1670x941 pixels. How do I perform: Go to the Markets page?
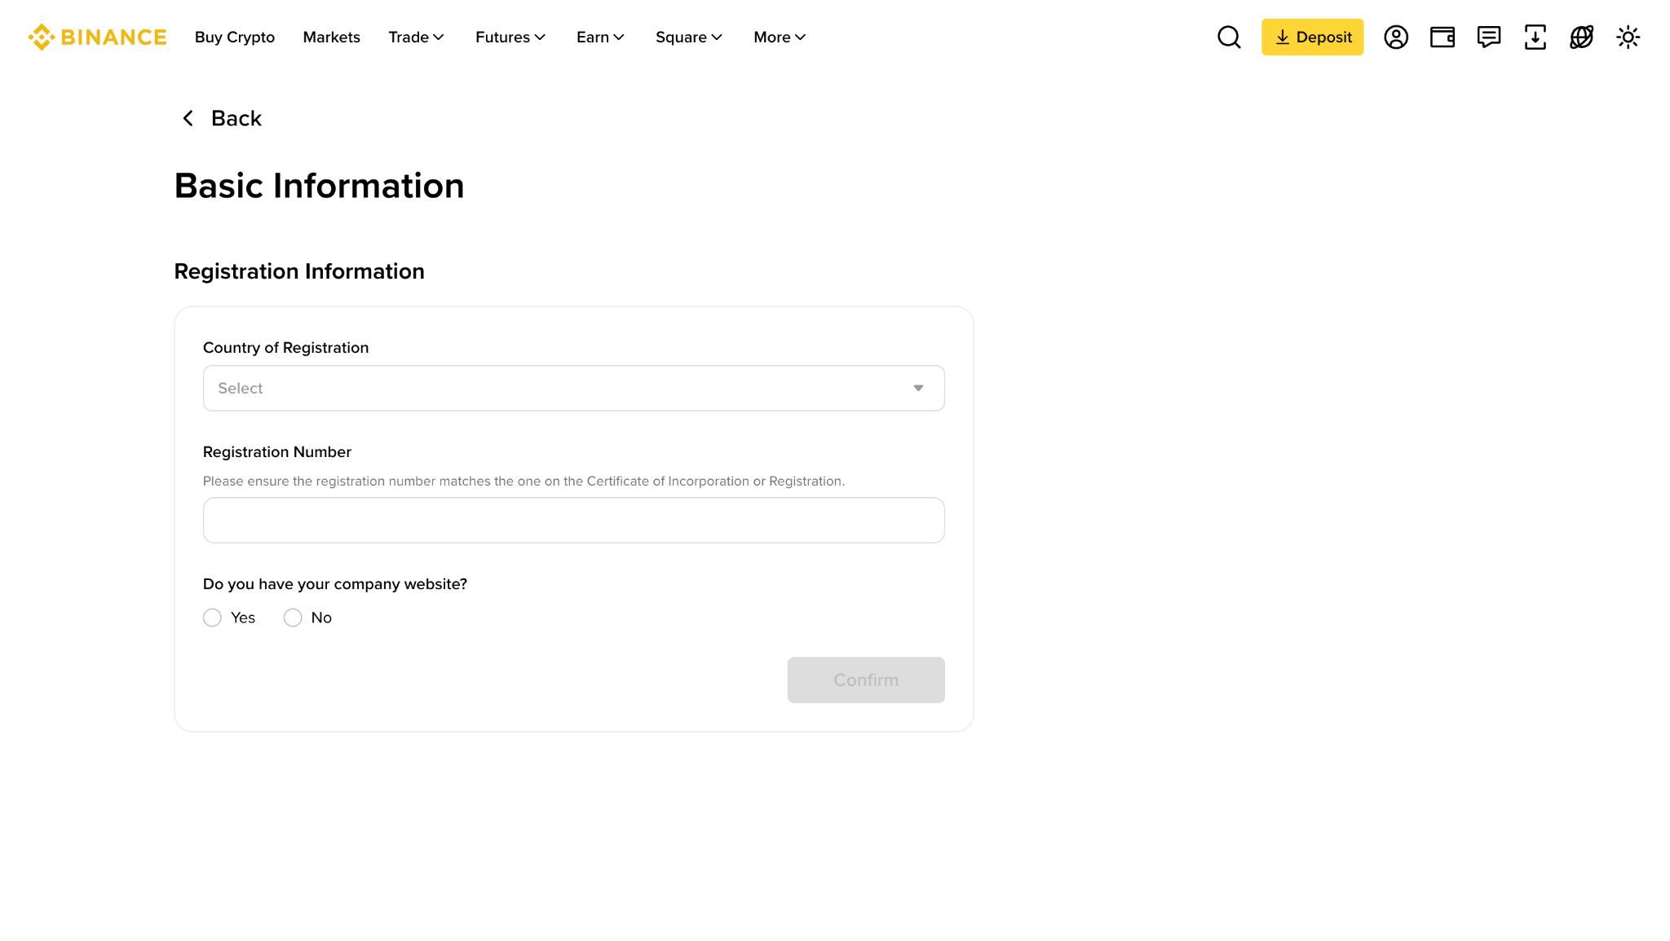[331, 37]
